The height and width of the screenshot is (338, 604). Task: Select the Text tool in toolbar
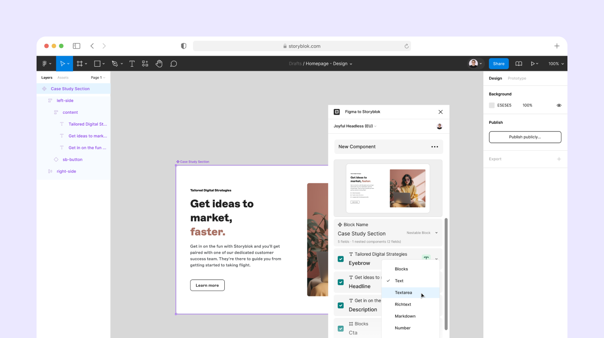coord(132,63)
